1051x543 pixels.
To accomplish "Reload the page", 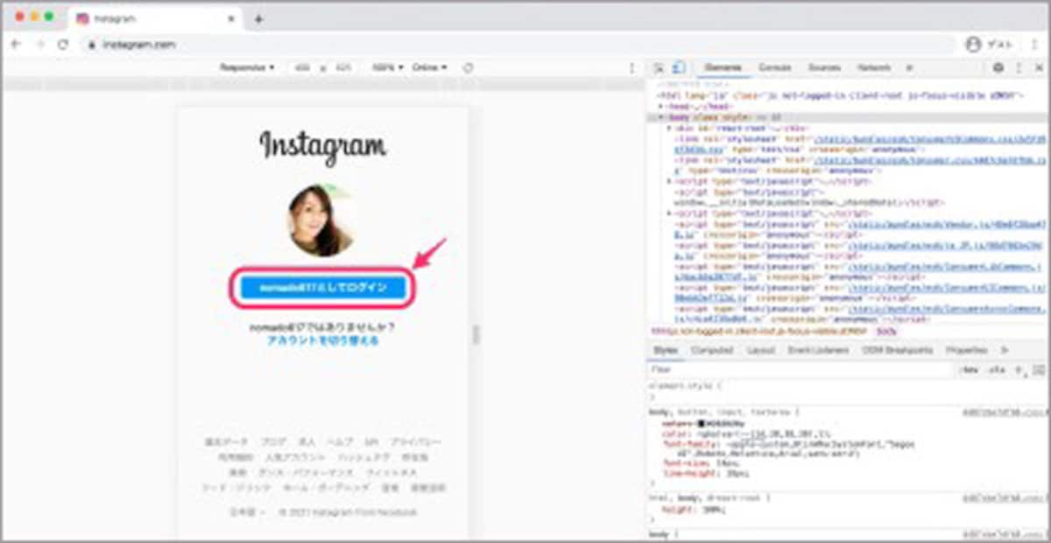I will click(x=63, y=44).
